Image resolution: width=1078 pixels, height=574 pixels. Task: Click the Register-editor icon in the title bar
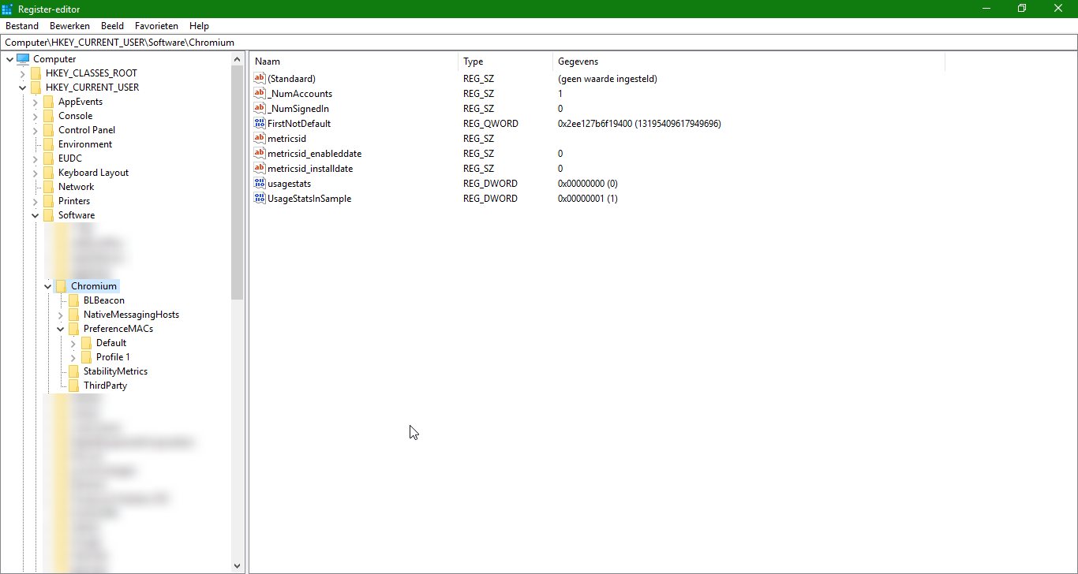point(9,8)
